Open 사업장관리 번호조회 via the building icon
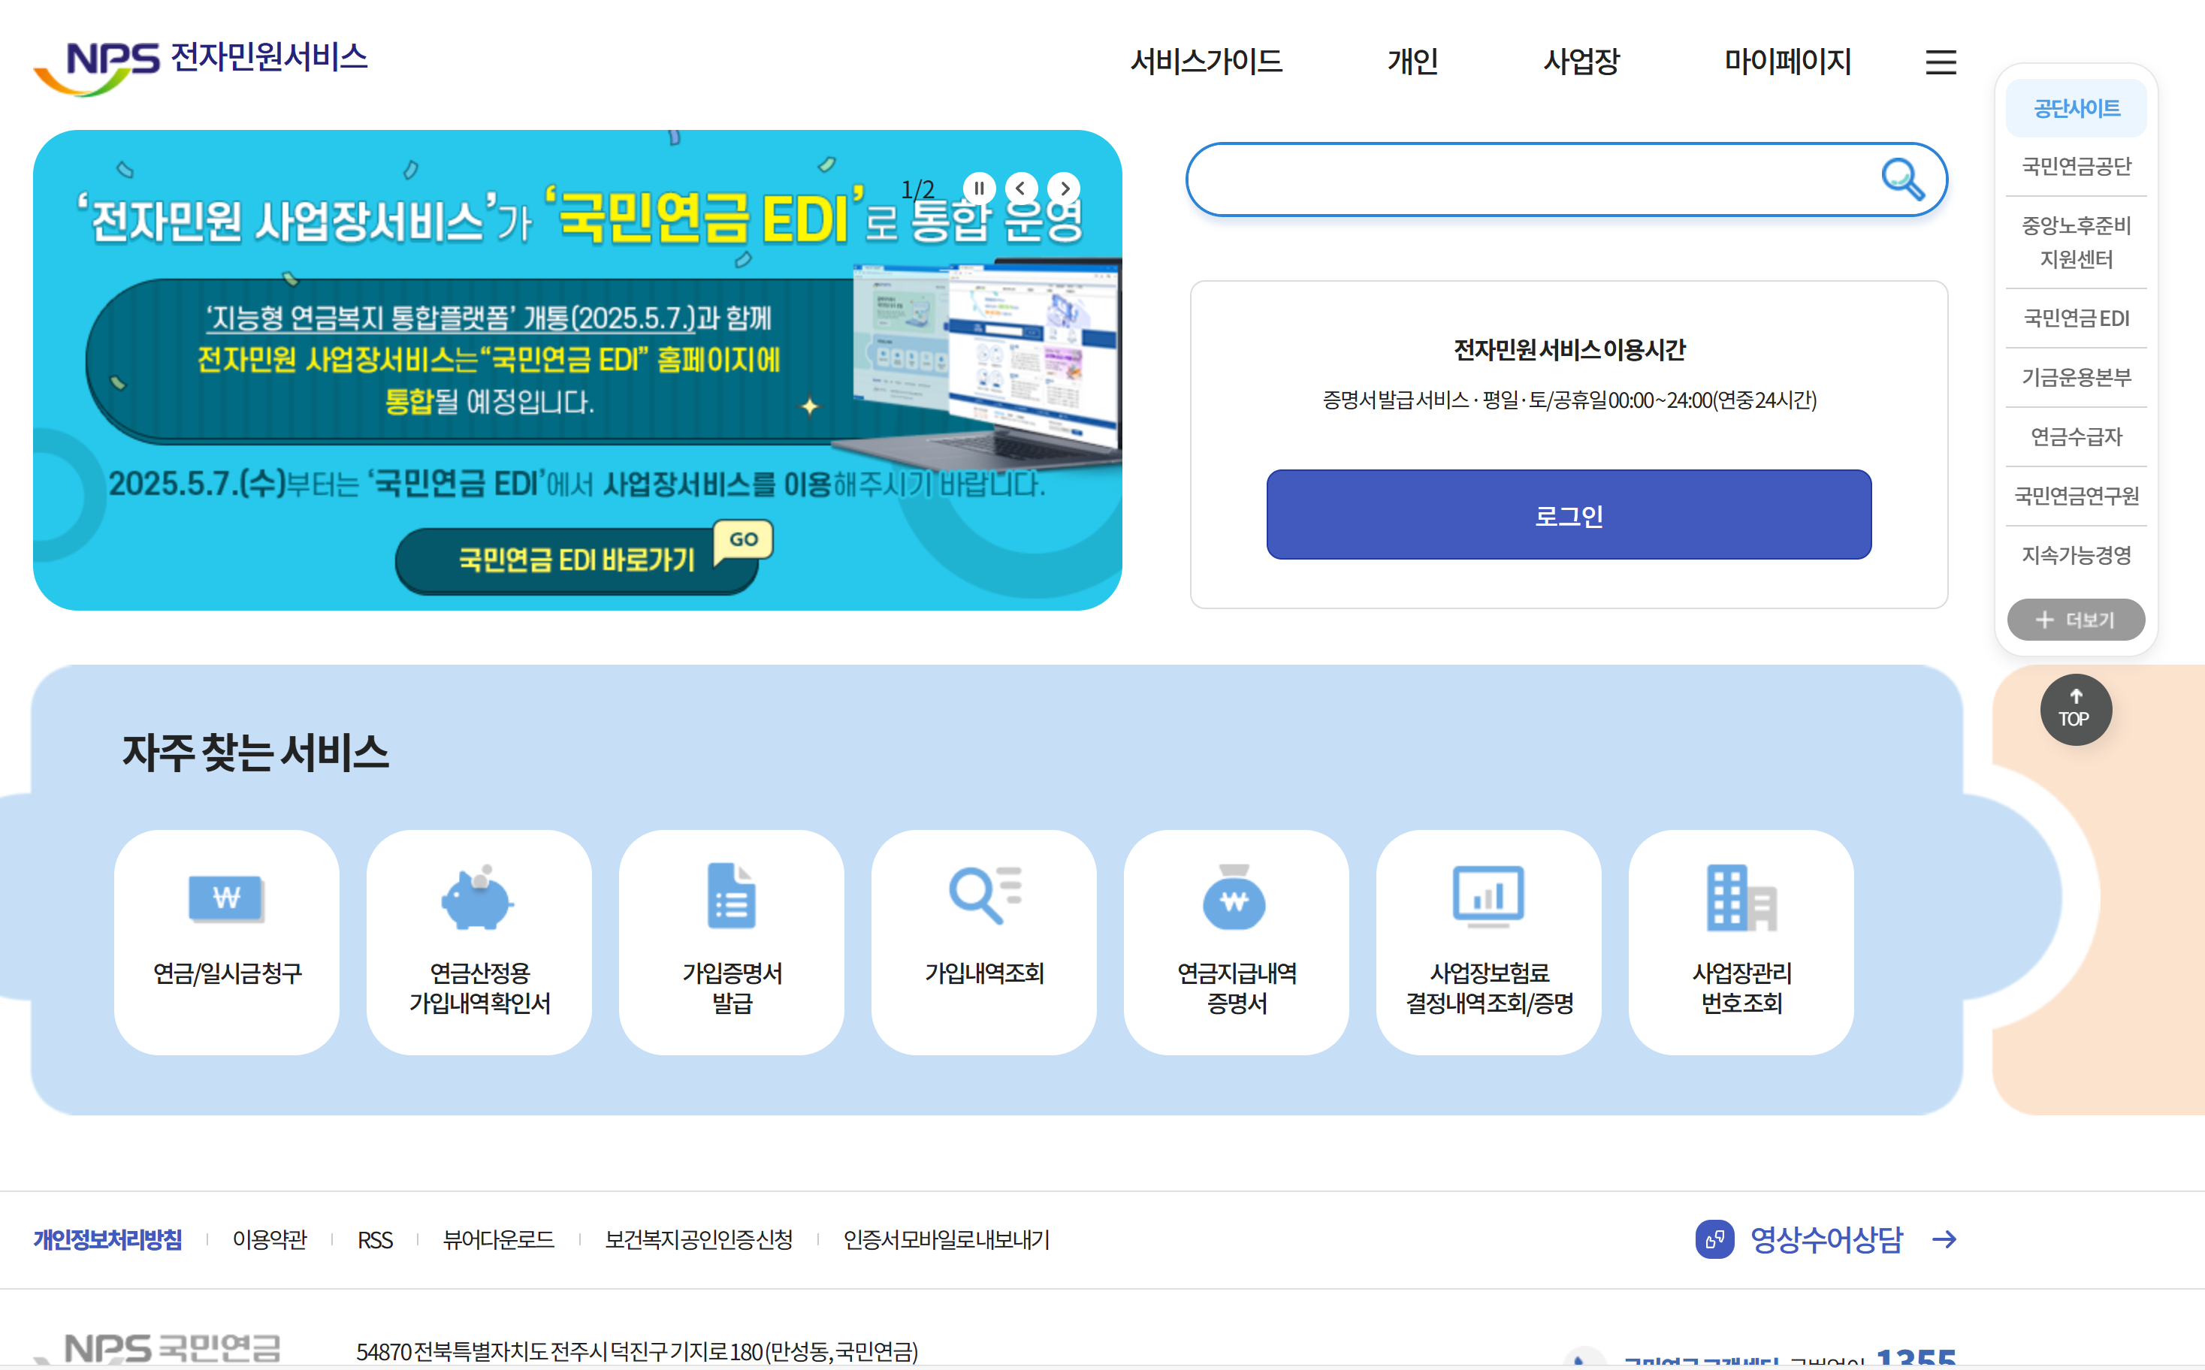The width and height of the screenshot is (2205, 1370). coord(1740,898)
